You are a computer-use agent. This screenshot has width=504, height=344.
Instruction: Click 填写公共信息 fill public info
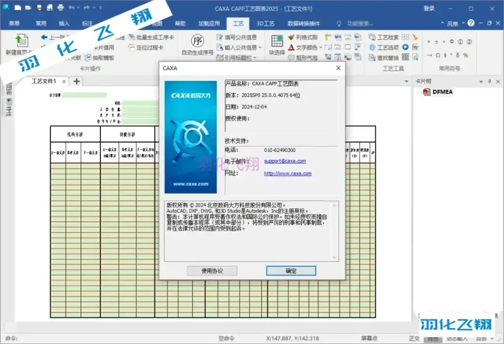coord(237,37)
